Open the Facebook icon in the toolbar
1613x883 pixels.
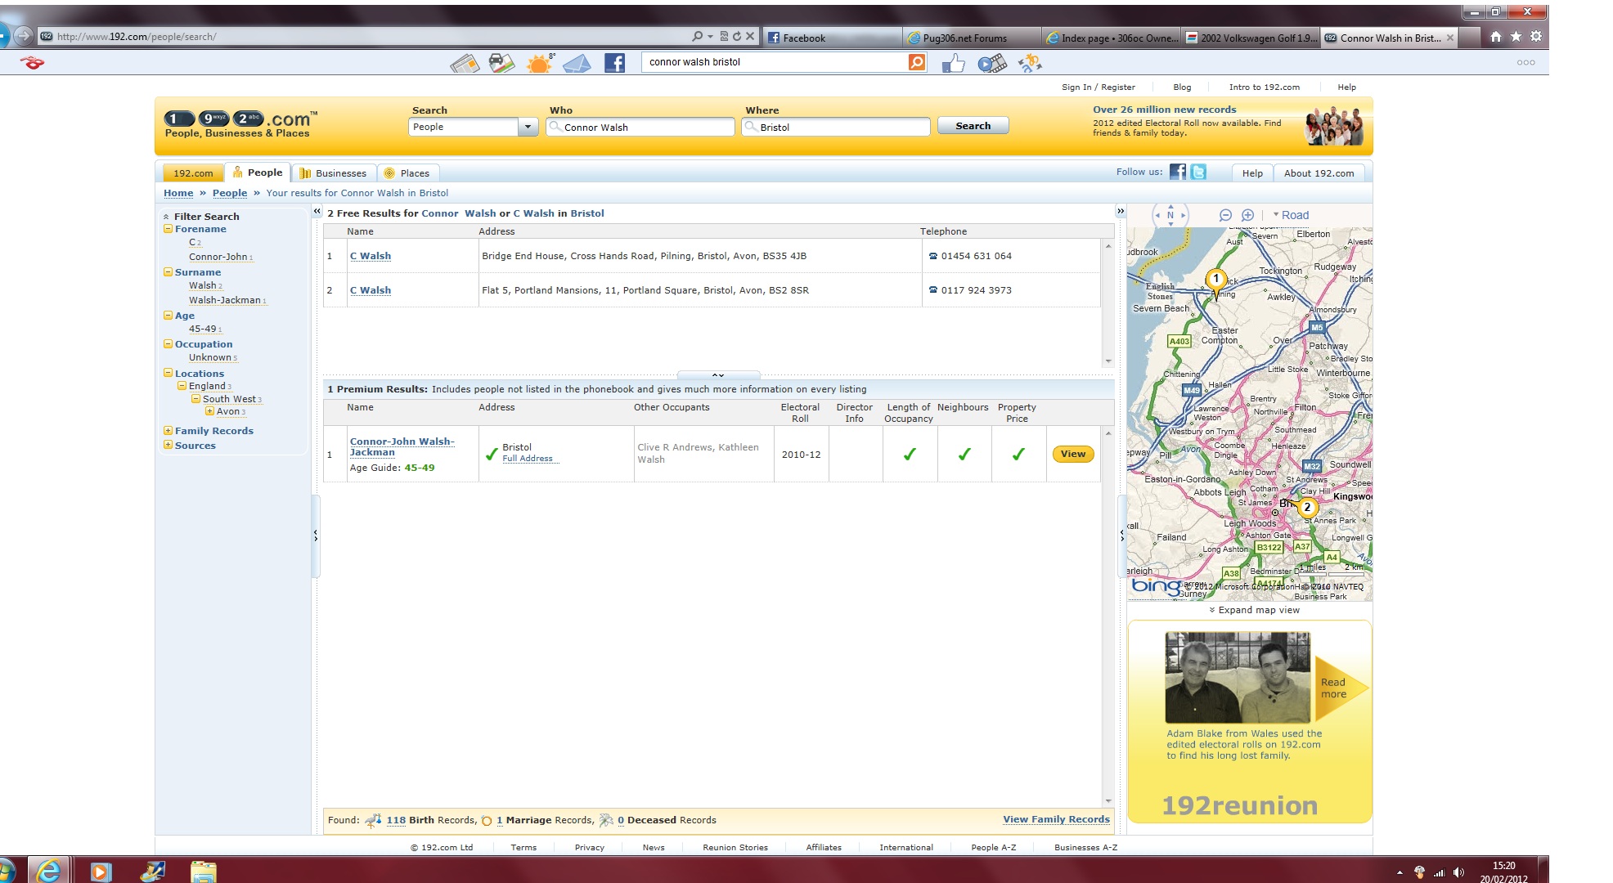(x=614, y=63)
